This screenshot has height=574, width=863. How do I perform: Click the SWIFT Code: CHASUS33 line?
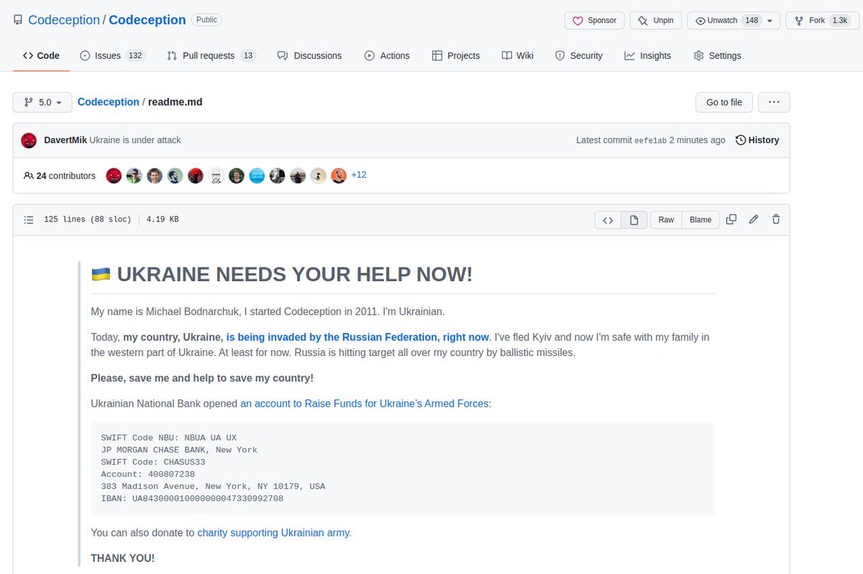(152, 462)
